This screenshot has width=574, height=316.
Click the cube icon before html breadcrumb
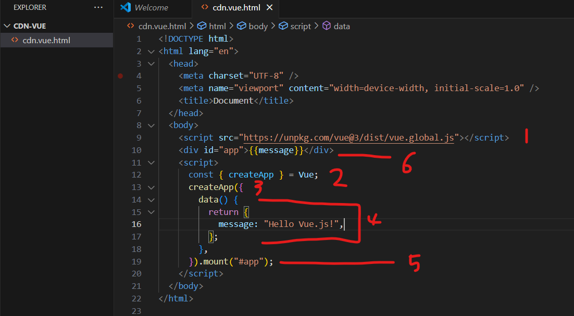point(202,26)
